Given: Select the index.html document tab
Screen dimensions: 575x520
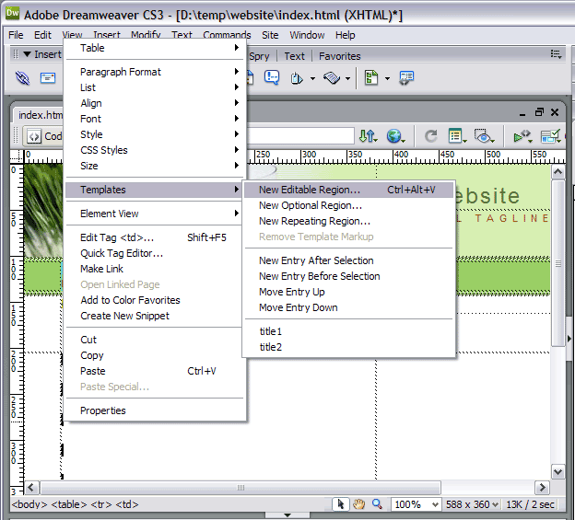Looking at the screenshot, I should pyautogui.click(x=39, y=115).
